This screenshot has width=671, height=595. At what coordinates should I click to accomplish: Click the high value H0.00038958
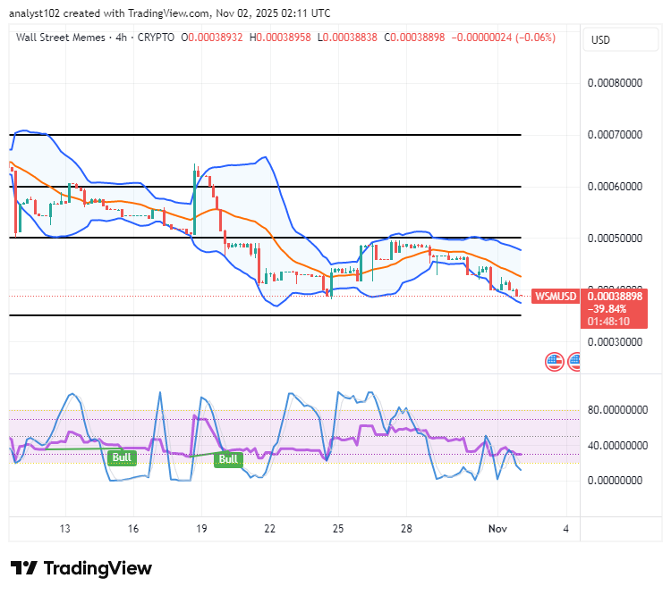click(280, 38)
